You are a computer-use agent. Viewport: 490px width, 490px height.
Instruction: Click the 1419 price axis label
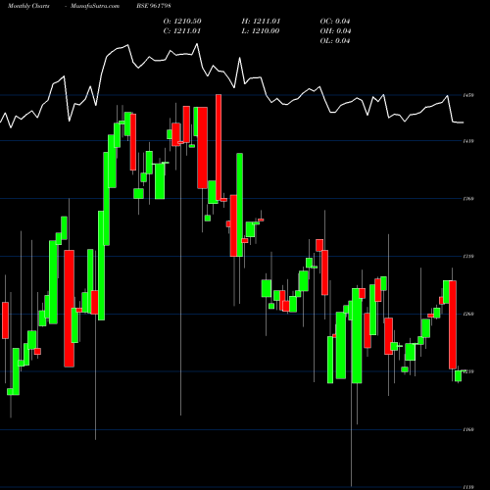pos(468,141)
